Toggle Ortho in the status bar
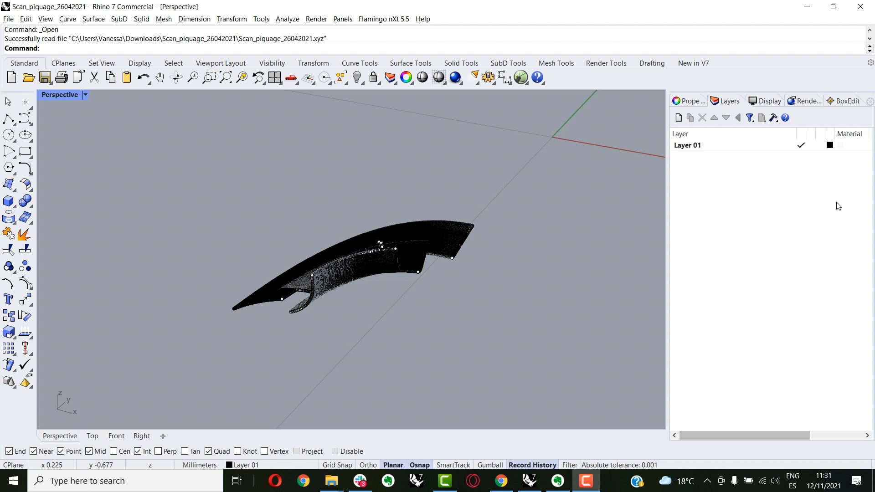This screenshot has height=492, width=875. coord(368,465)
